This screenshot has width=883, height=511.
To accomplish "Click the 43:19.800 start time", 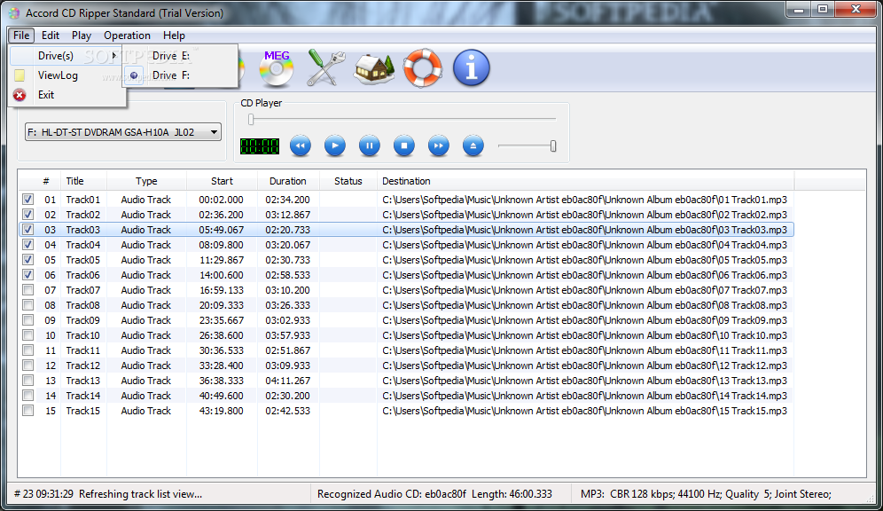I will [x=222, y=411].
